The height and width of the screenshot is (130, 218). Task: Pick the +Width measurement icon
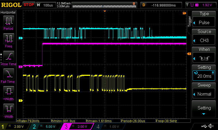(8, 92)
